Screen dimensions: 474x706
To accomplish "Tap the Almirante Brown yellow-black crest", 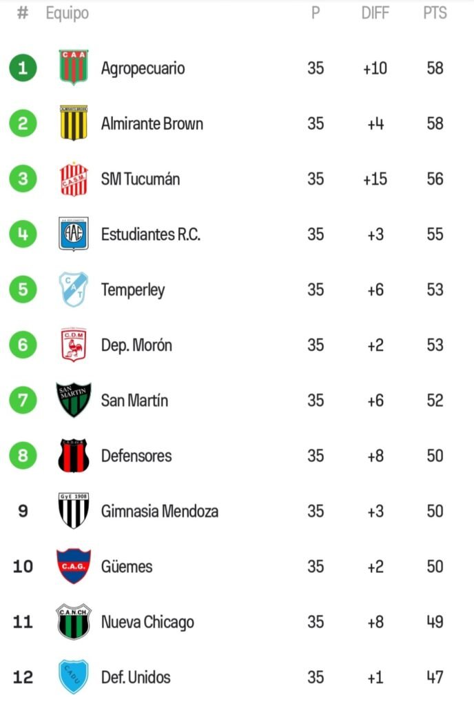I will coord(73,123).
